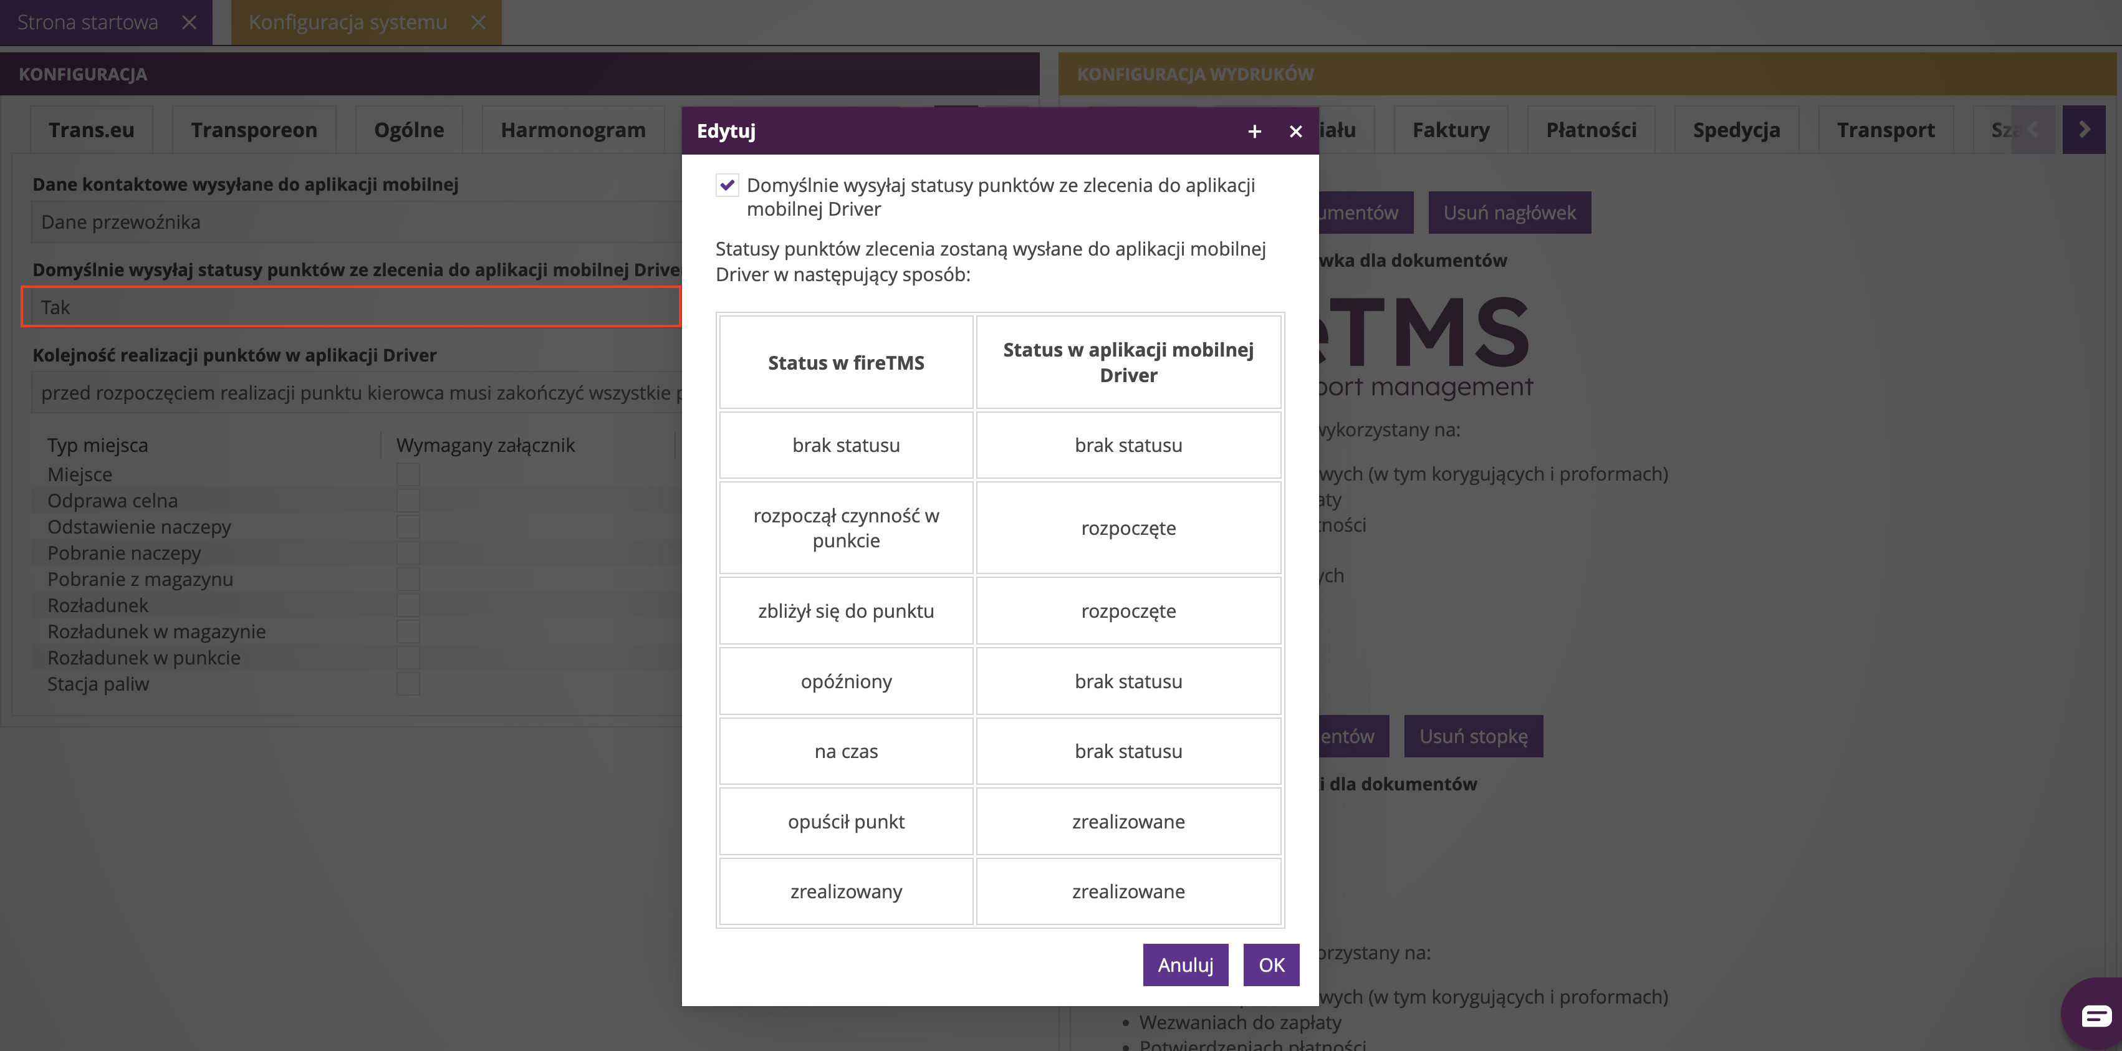Open the Transporeon configuration tab
The height and width of the screenshot is (1051, 2122).
[x=254, y=130]
